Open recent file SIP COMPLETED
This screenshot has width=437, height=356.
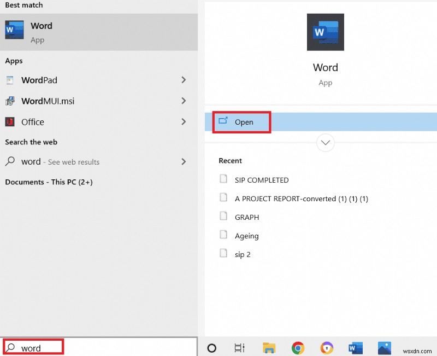[x=262, y=180]
